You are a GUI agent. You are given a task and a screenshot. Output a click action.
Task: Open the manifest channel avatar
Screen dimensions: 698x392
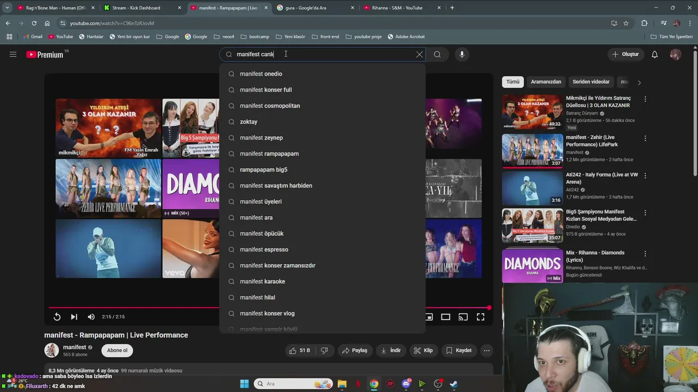coord(52,351)
